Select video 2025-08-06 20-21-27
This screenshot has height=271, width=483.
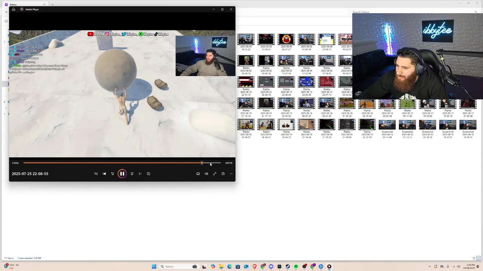[x=286, y=42]
